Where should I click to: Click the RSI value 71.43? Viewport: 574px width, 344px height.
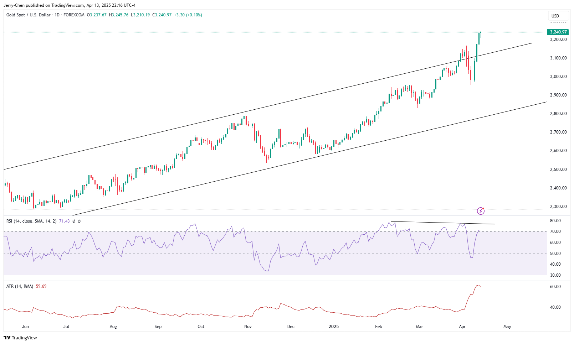[x=64, y=221]
